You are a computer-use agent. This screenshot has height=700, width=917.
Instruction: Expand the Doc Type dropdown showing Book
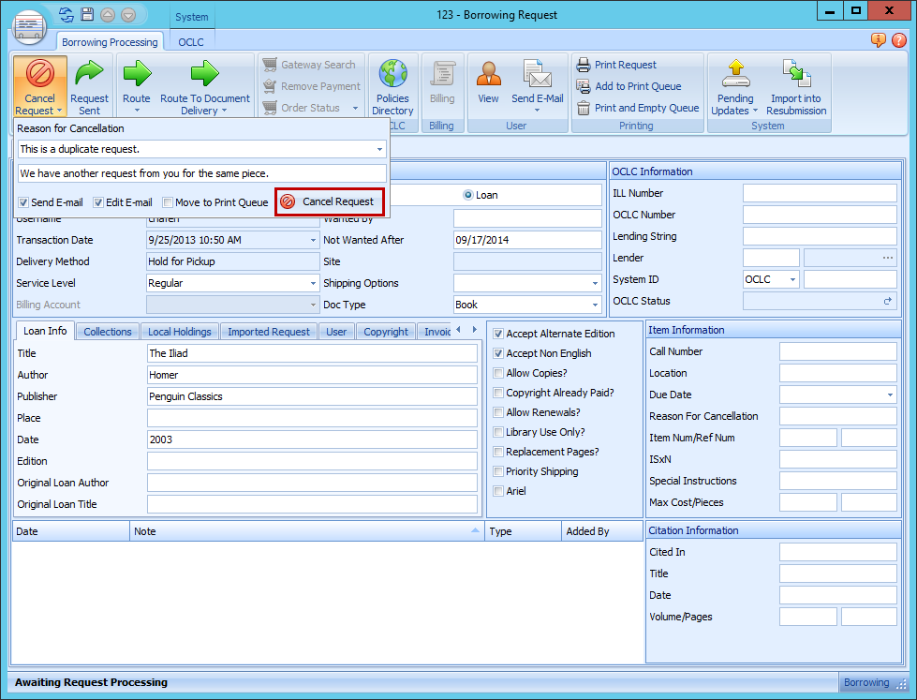pos(594,305)
